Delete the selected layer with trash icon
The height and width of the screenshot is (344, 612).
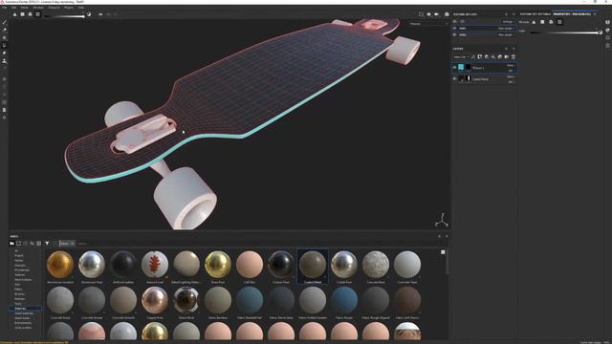[x=514, y=57]
